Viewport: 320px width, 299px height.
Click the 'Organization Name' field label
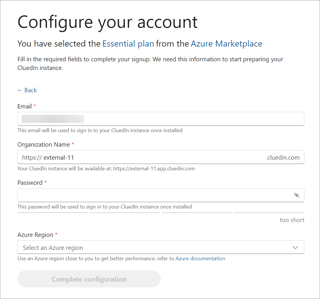(x=44, y=145)
